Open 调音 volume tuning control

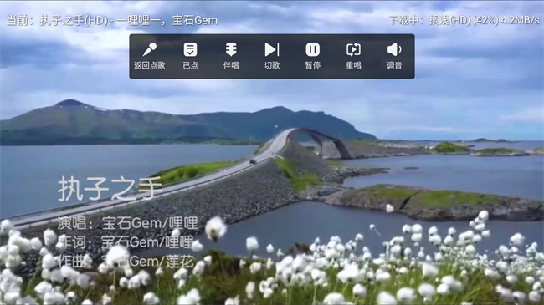394,56
